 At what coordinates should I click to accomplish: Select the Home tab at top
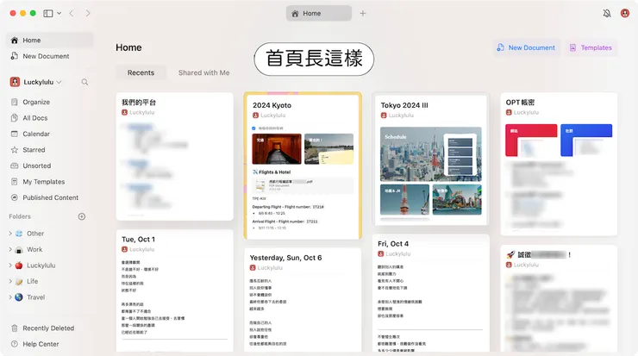click(x=319, y=14)
